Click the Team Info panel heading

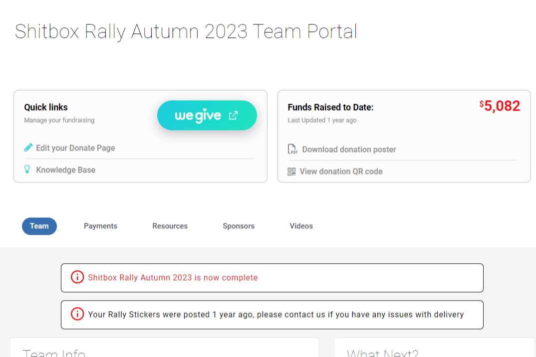[x=54, y=353]
